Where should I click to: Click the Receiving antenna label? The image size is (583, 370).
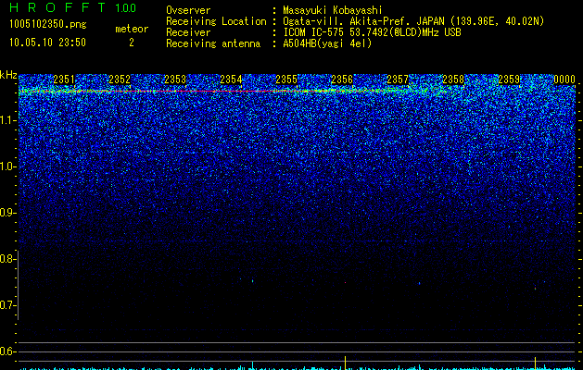(x=213, y=43)
